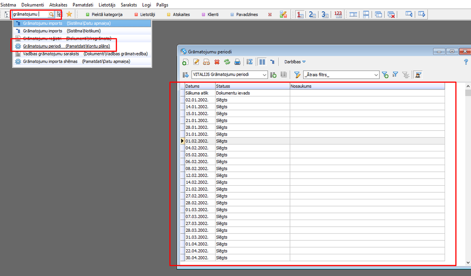The image size is (471, 276).
Task: Click the blue help question mark
Action: tap(466, 62)
